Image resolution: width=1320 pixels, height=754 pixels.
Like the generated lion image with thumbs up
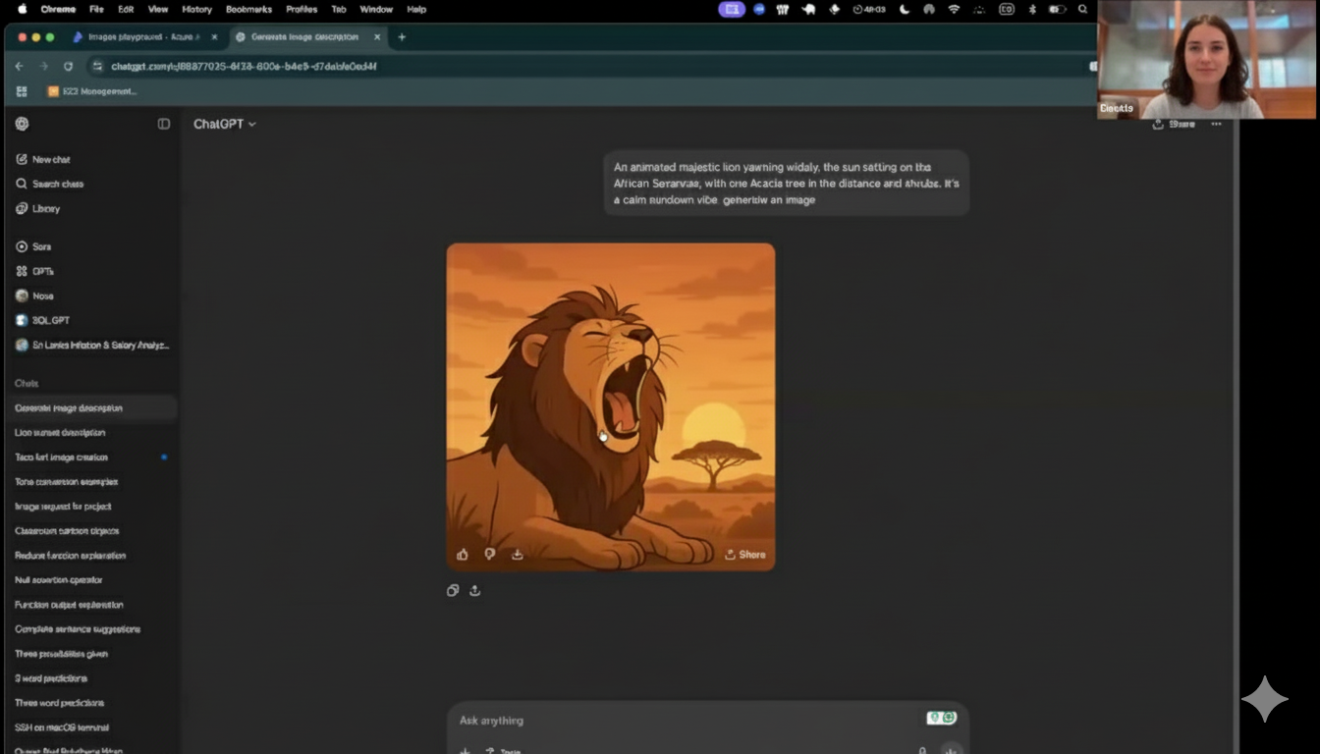[463, 555]
